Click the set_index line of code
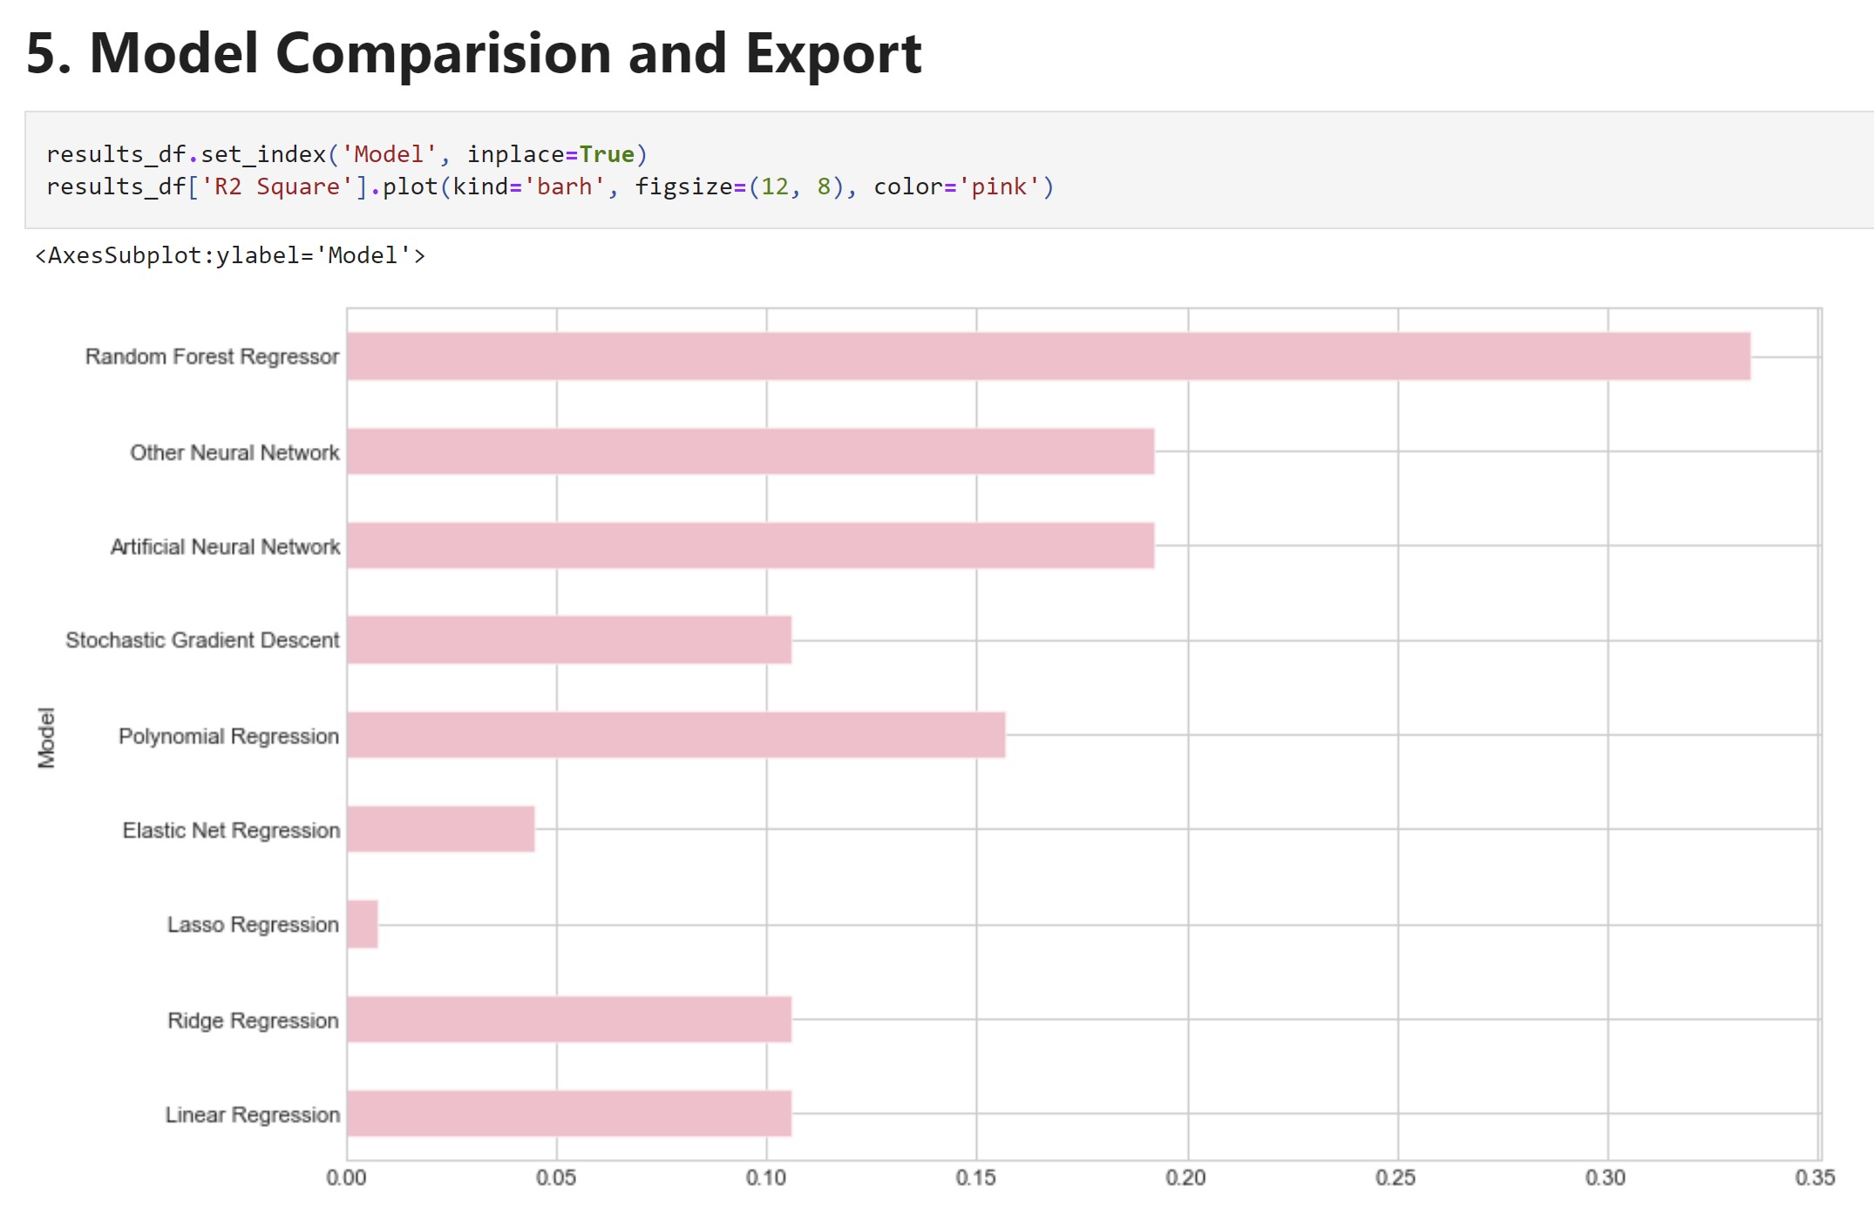Screen dimensions: 1874x1220 [346, 155]
